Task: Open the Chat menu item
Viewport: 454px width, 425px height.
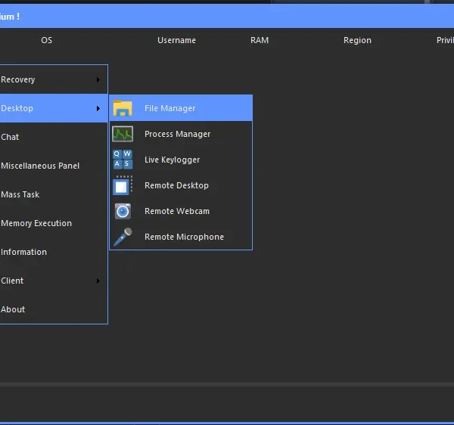Action: pos(54,137)
